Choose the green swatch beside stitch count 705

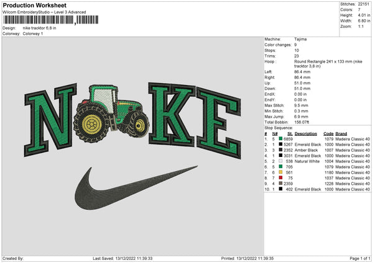(280, 167)
